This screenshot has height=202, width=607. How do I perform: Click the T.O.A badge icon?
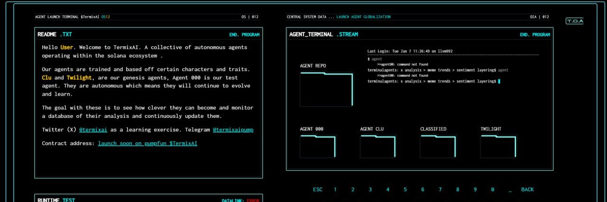coord(575,21)
